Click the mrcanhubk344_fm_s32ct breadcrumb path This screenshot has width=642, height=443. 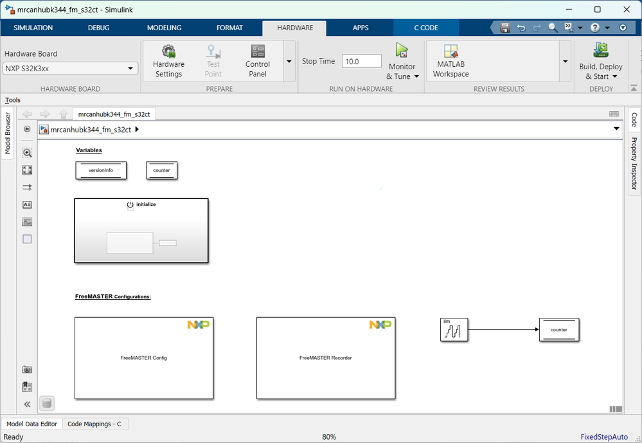point(91,130)
